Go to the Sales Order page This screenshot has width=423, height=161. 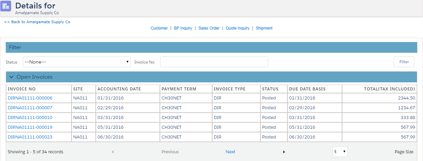(x=209, y=28)
